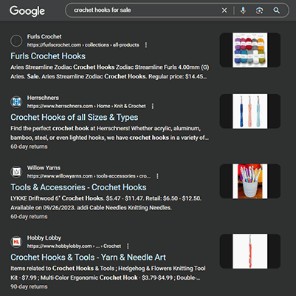
Task: Open the red hook thumbnail for Hobby Lobby
Action: [x=250, y=252]
